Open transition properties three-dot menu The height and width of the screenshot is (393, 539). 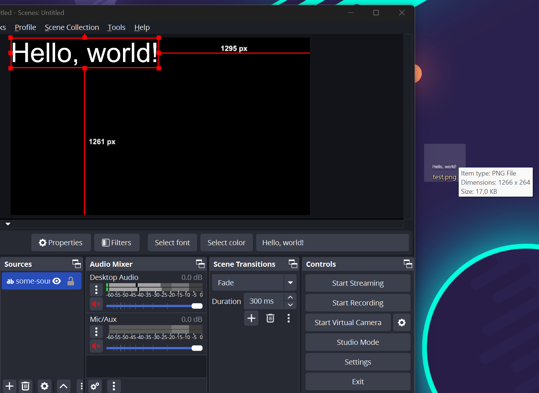(289, 318)
